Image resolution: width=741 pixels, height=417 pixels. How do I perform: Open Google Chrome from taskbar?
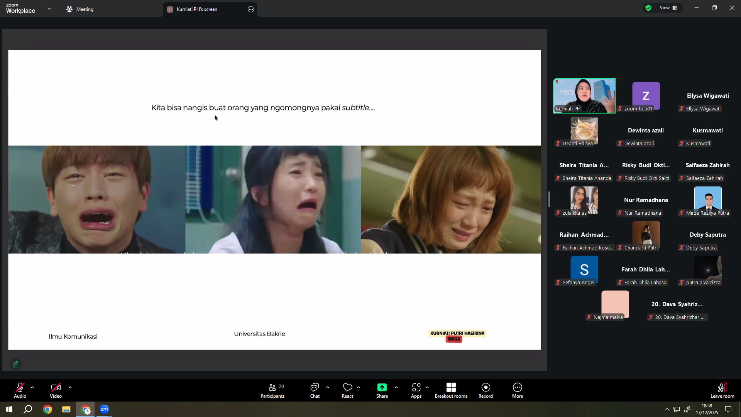(47, 409)
